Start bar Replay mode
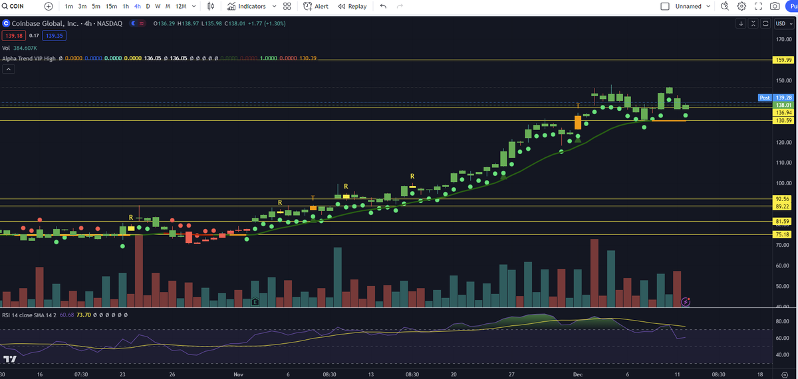 click(x=352, y=6)
